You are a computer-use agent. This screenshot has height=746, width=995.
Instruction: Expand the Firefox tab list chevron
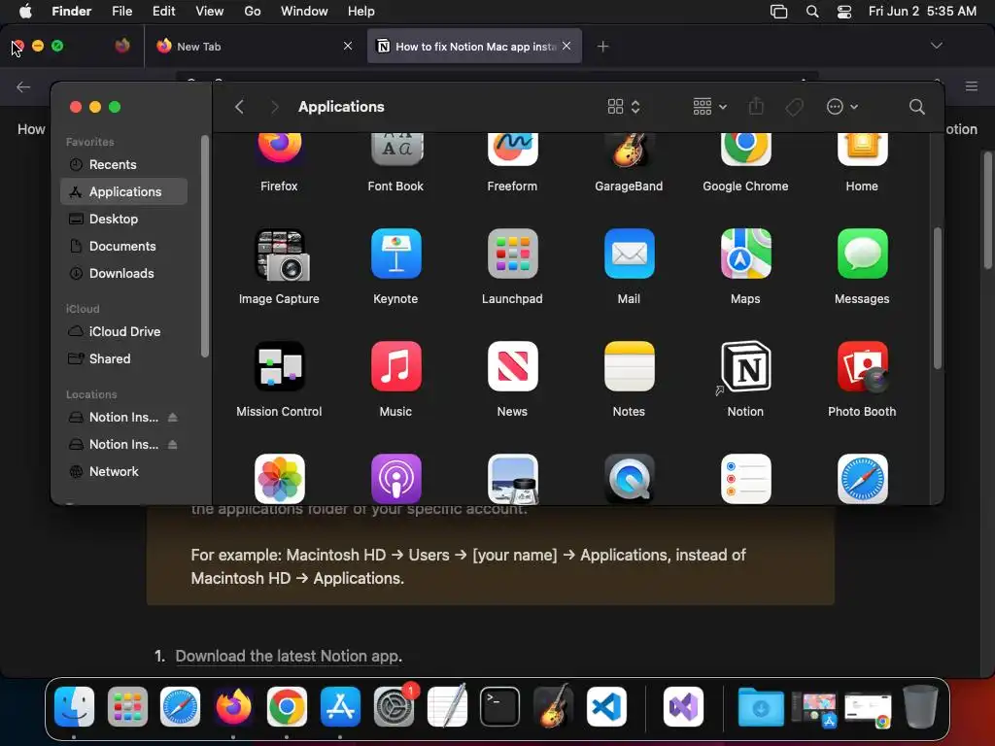[x=936, y=46]
